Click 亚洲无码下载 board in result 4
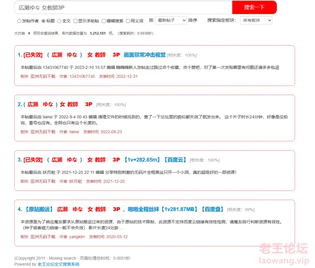 click(x=43, y=237)
